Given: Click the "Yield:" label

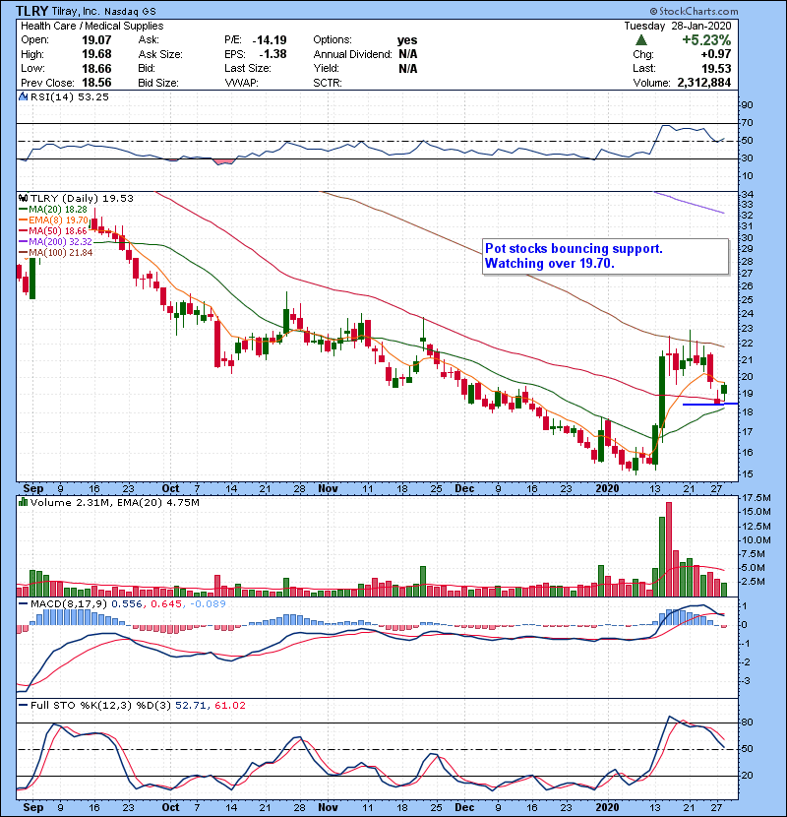Looking at the screenshot, I should 327,68.
